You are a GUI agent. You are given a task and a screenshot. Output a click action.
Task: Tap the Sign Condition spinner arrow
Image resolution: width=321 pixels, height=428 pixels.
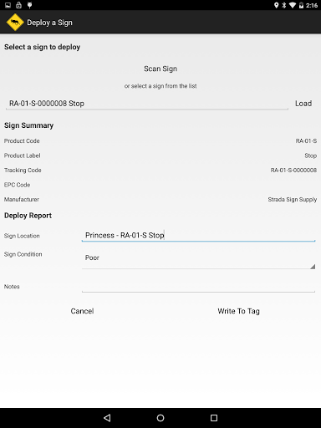[313, 267]
